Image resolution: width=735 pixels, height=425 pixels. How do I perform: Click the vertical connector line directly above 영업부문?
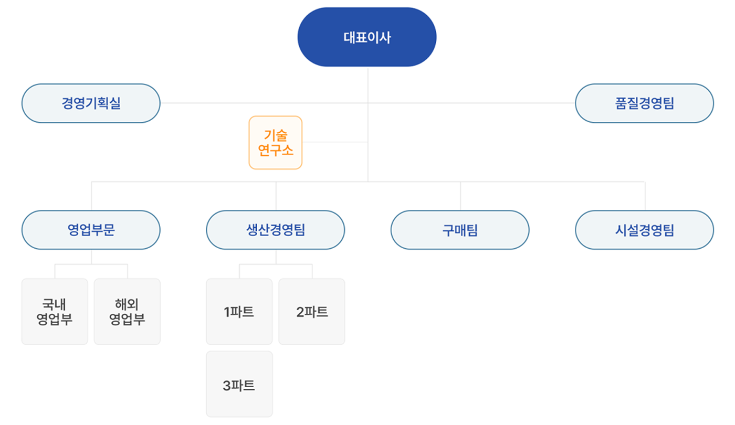91,196
